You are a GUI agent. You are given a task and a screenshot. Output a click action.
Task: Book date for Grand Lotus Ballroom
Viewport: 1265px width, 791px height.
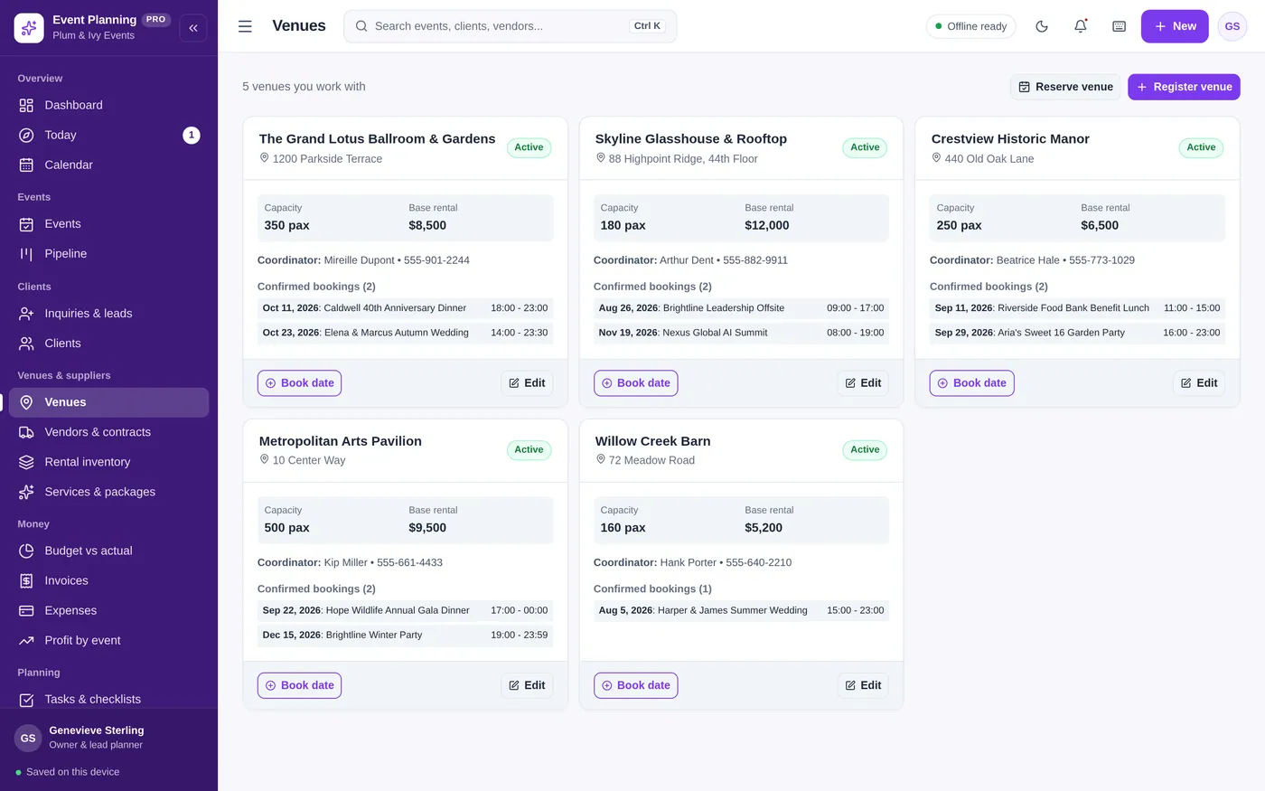point(299,383)
